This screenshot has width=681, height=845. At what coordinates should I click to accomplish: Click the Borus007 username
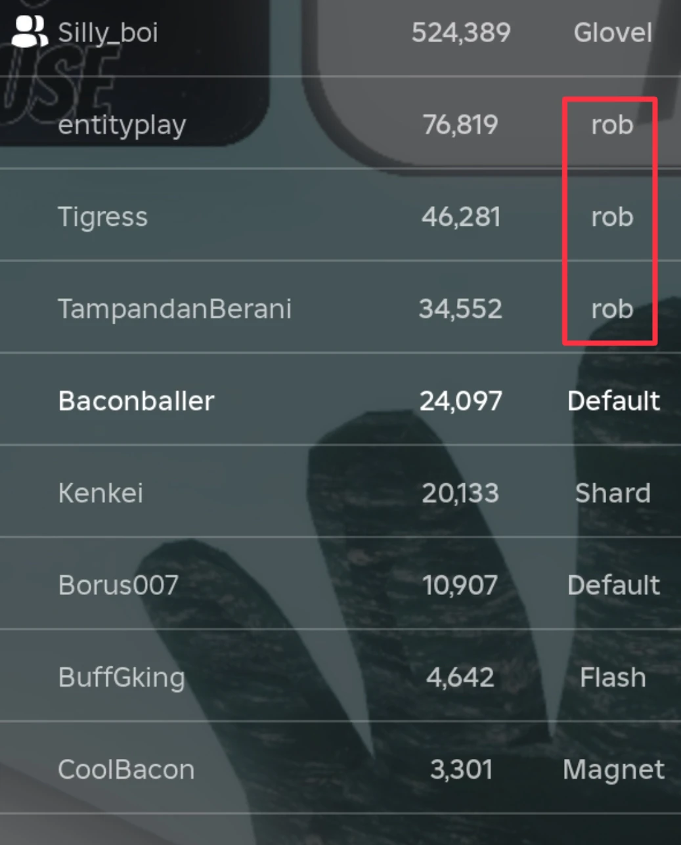pyautogui.click(x=118, y=585)
